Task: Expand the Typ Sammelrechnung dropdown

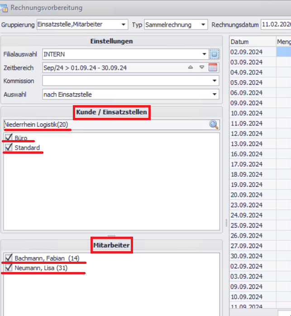Action: (203, 24)
